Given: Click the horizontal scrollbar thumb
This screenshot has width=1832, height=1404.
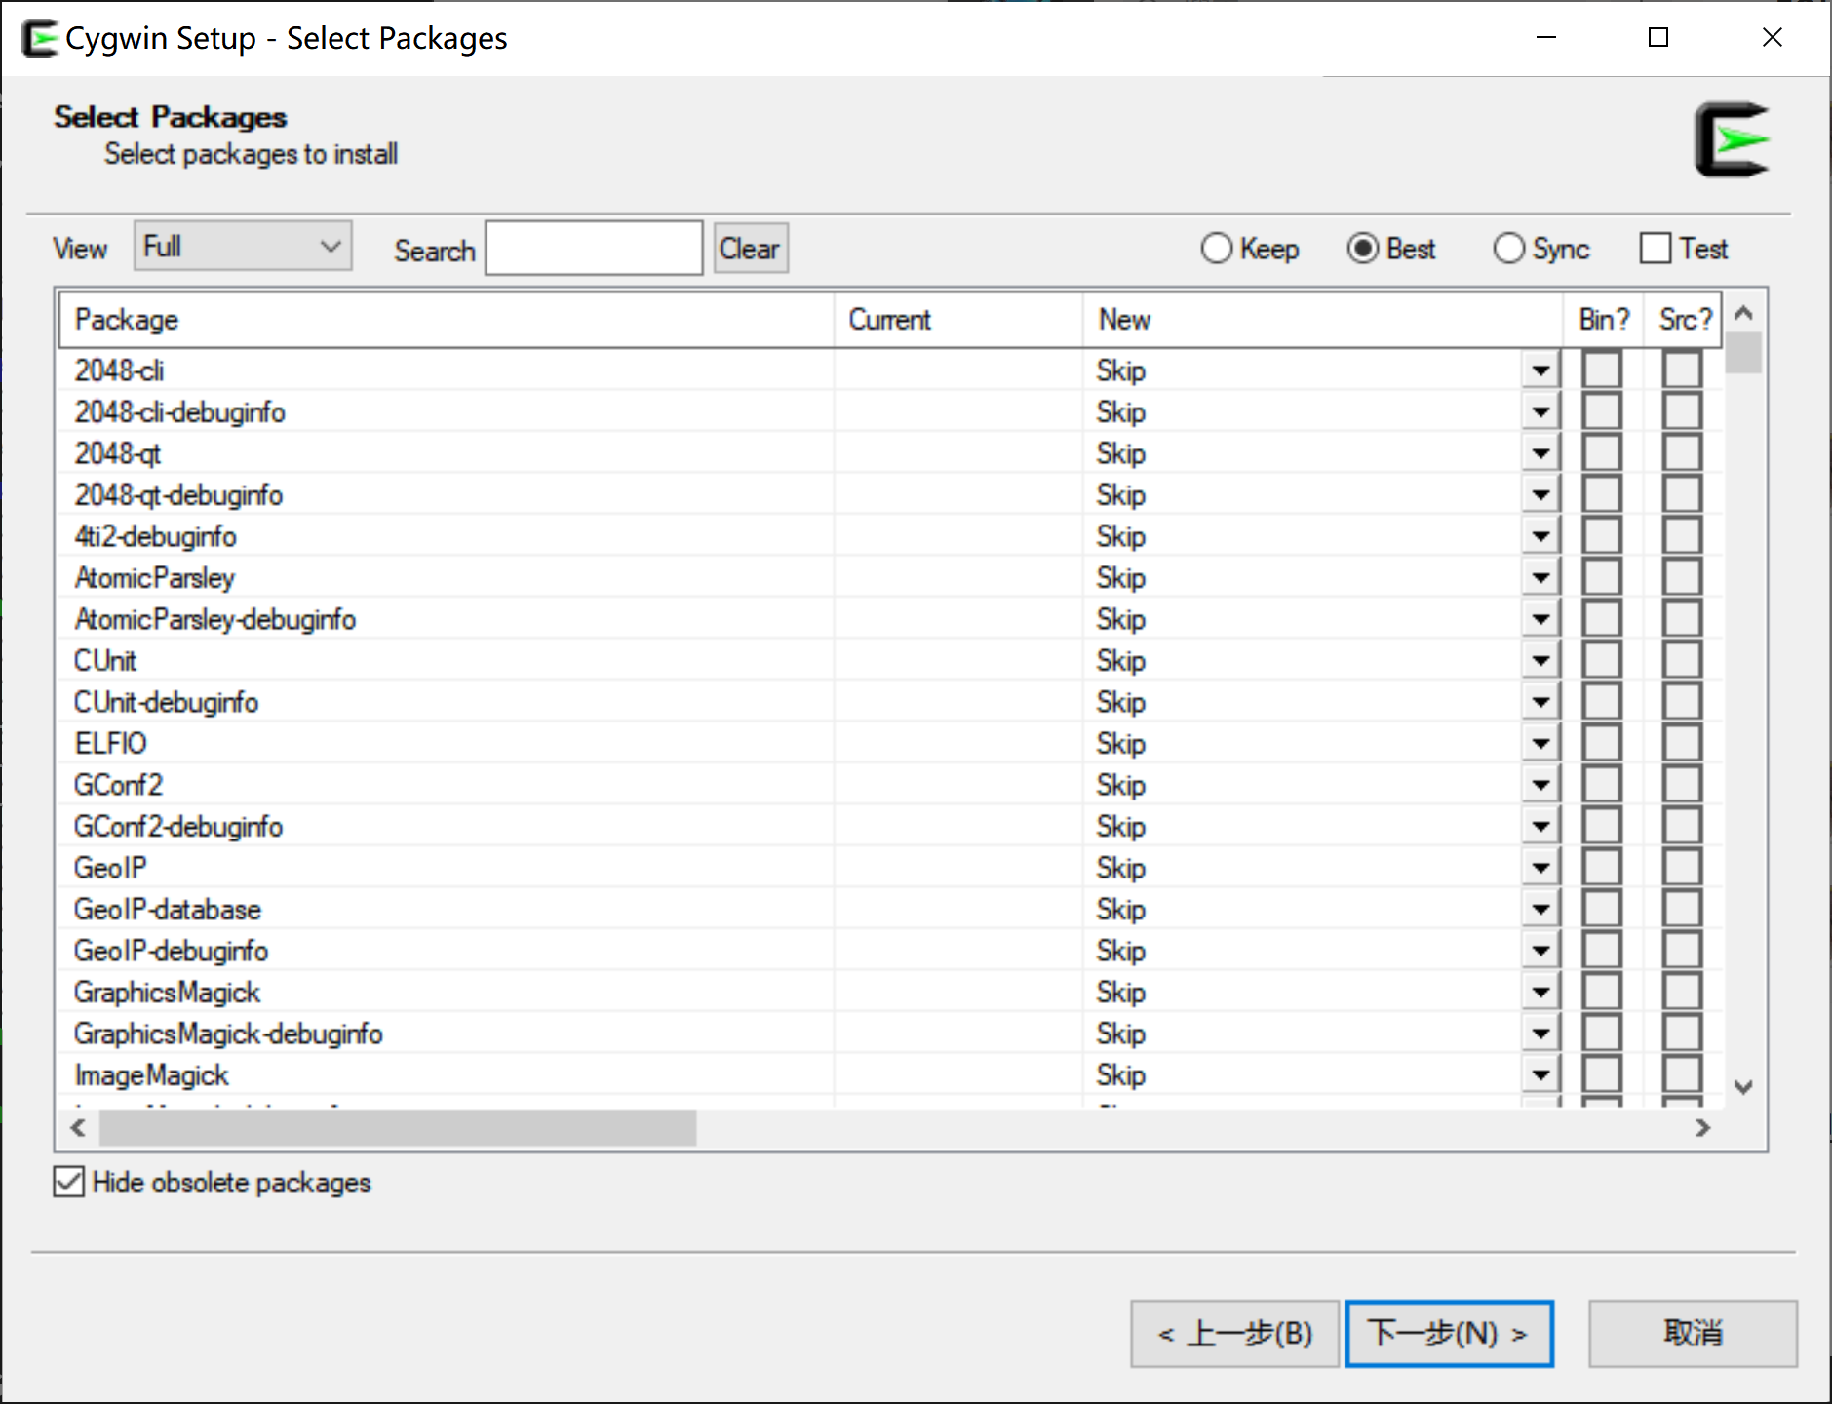Looking at the screenshot, I should tap(398, 1128).
